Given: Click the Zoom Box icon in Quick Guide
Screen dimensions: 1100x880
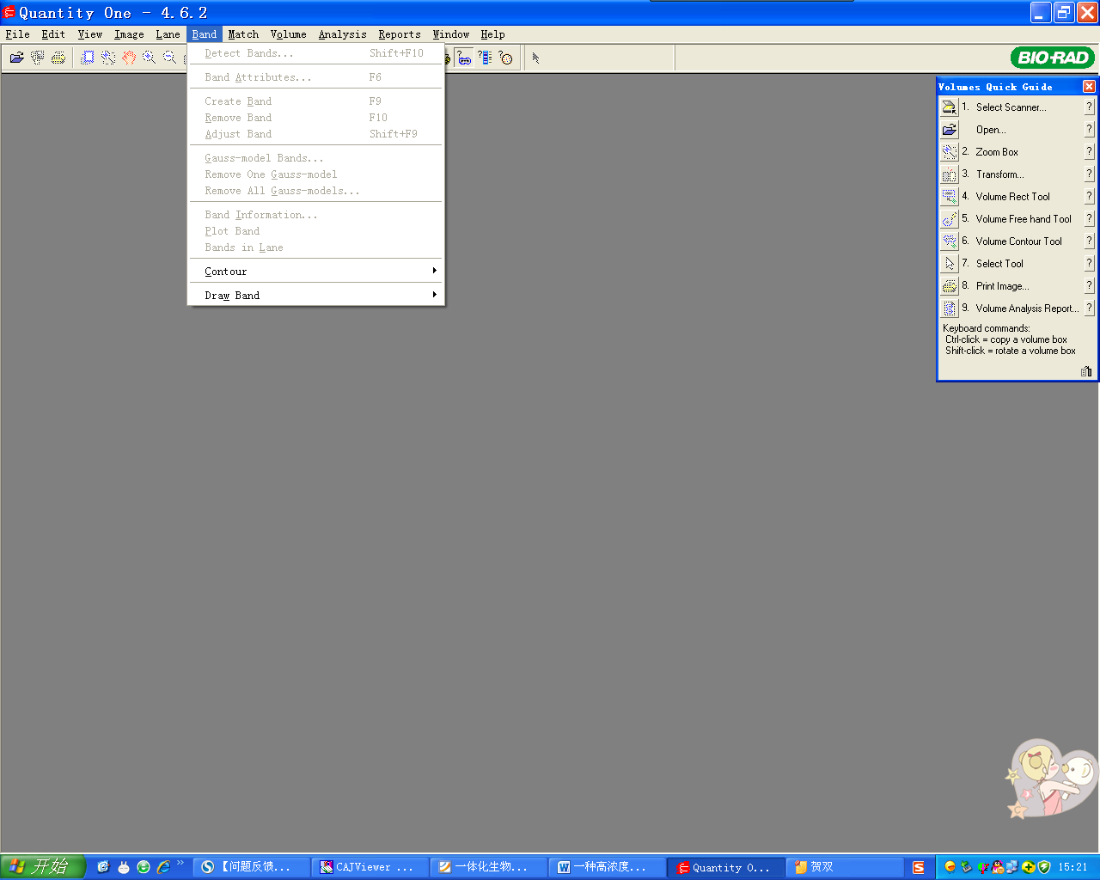Looking at the screenshot, I should coord(950,152).
